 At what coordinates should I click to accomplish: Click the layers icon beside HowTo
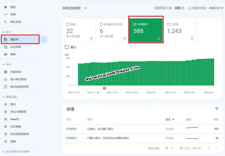[5, 119]
